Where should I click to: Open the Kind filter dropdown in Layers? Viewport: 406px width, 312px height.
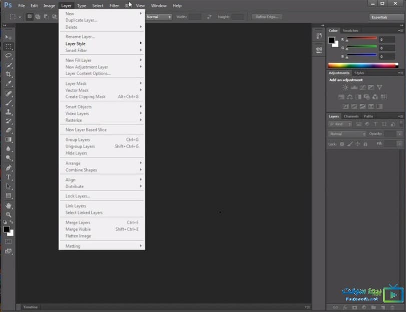point(340,124)
